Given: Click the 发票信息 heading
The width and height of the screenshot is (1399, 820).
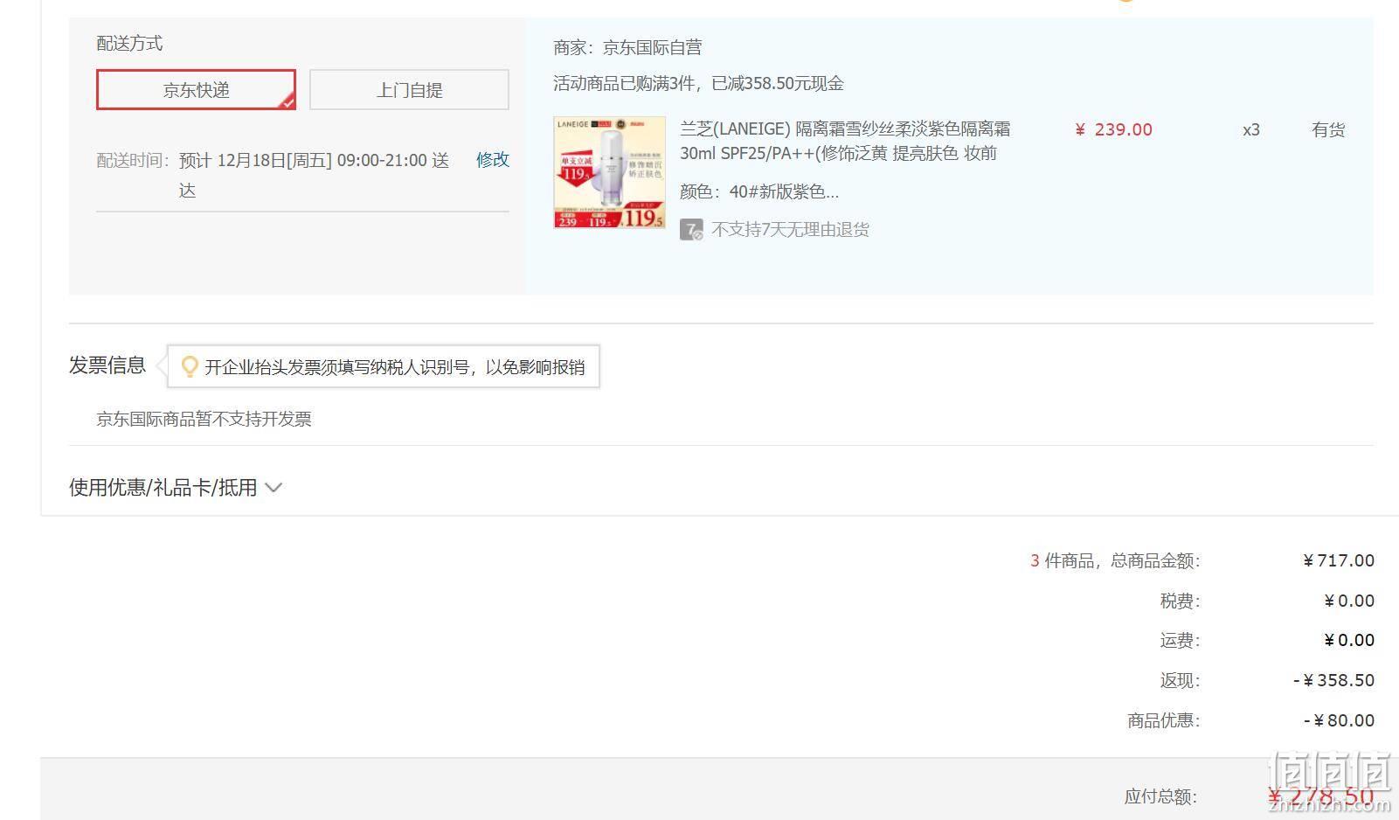Looking at the screenshot, I should click(x=107, y=365).
